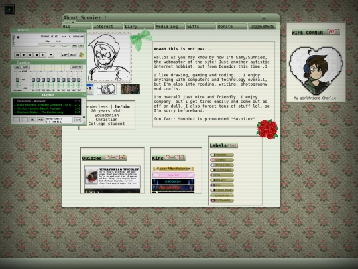Click the Fictionkin label badge
Viewport: 358px width, 269px height.
[x=222, y=201]
